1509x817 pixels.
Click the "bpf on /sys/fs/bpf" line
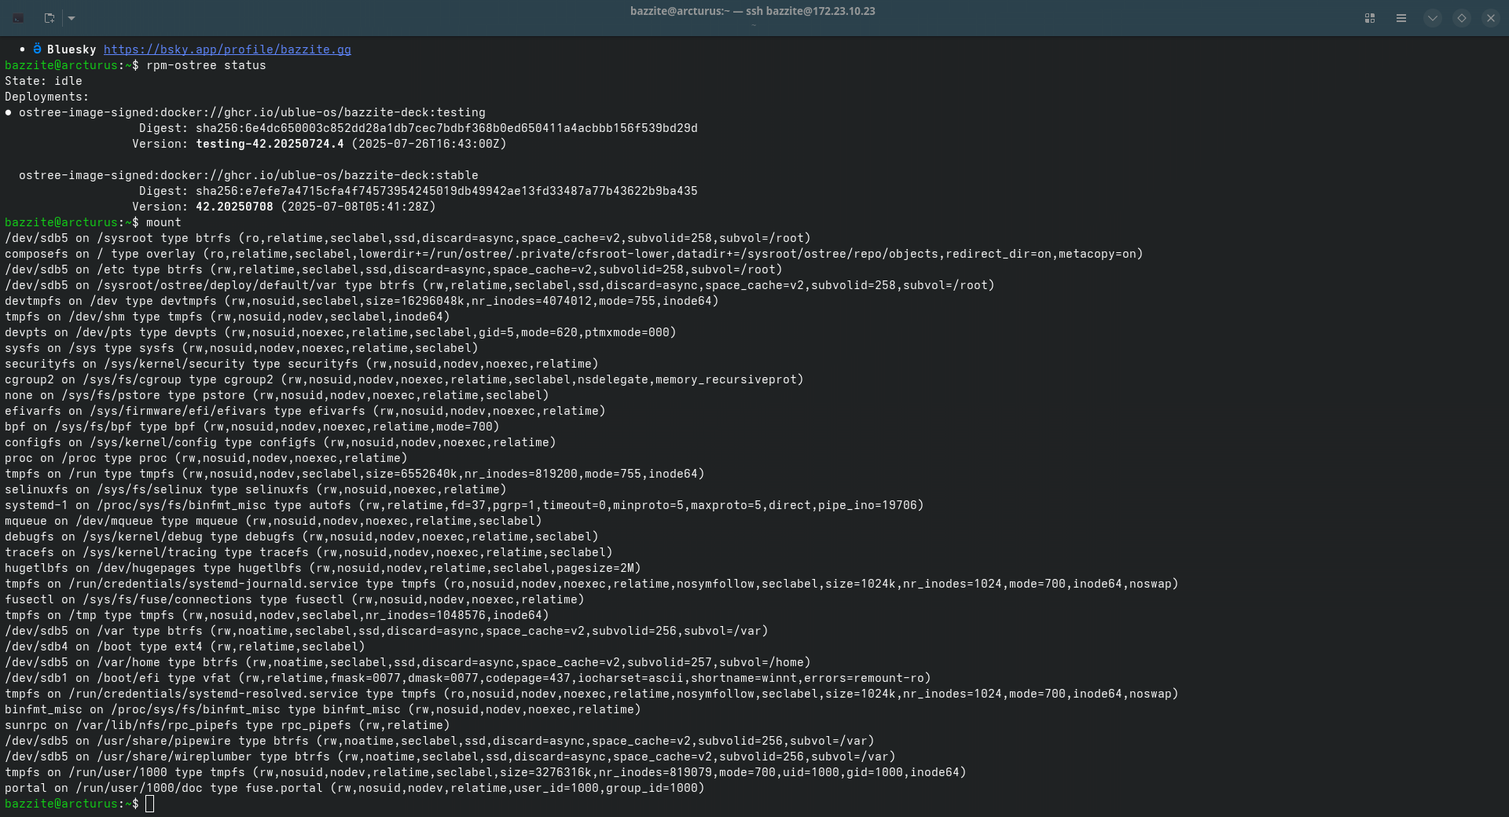pyautogui.click(x=252, y=427)
